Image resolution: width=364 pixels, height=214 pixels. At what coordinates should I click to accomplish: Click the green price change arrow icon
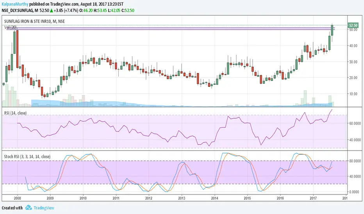pyautogui.click(x=51, y=11)
